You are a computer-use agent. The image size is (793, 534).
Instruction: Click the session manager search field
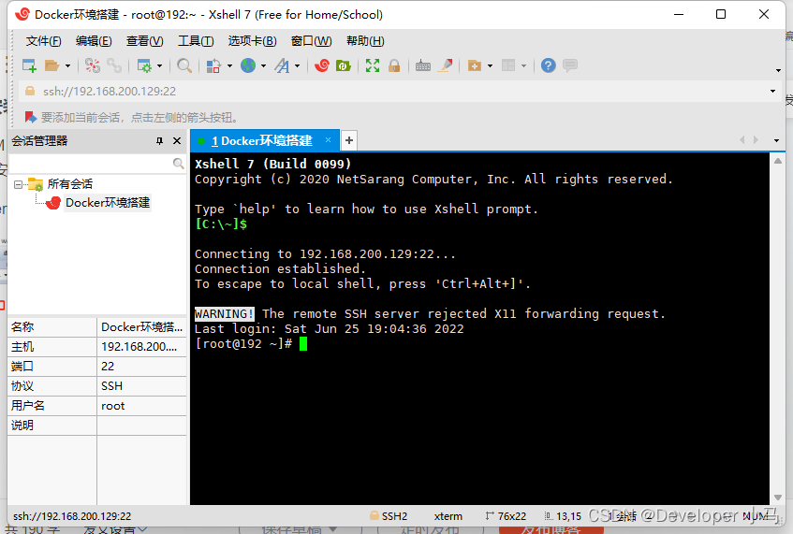tap(91, 164)
